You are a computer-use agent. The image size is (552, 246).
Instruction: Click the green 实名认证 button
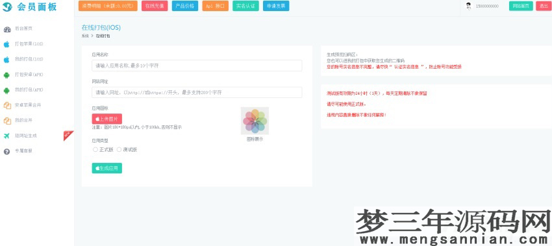click(x=245, y=6)
